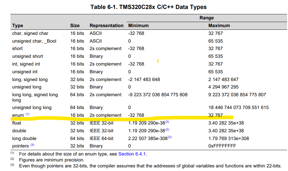Click the yellow highlight under enum row
This screenshot has width=288, height=171.
tap(122, 118)
